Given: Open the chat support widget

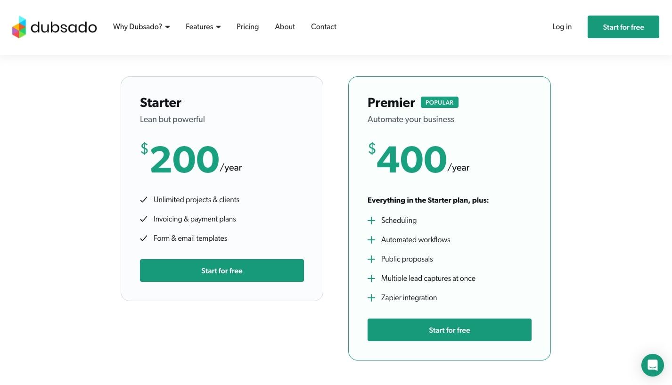Looking at the screenshot, I should coord(652,365).
